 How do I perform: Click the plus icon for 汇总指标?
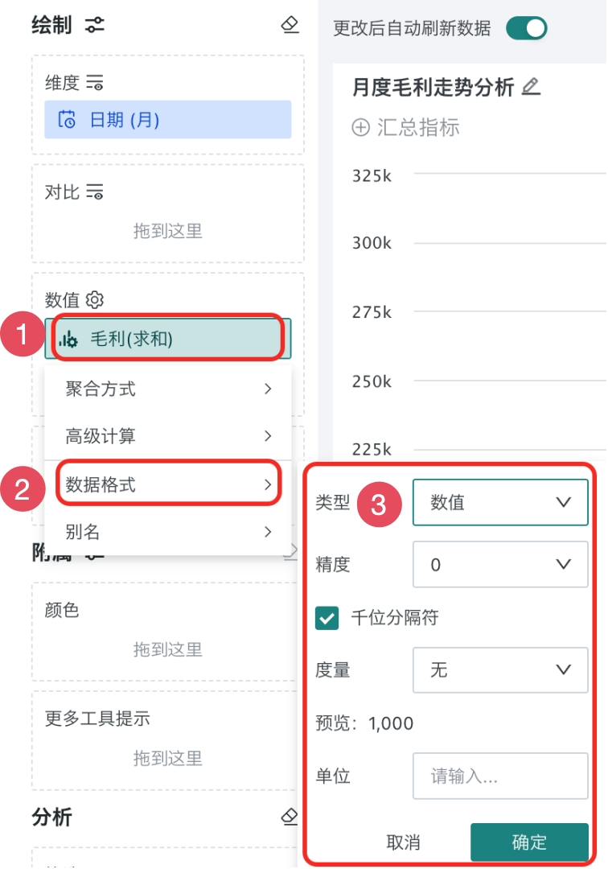pyautogui.click(x=360, y=127)
